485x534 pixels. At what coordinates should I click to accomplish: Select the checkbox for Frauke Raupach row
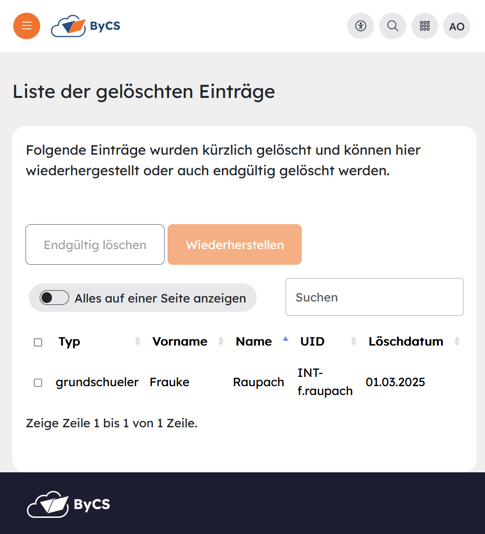(38, 382)
